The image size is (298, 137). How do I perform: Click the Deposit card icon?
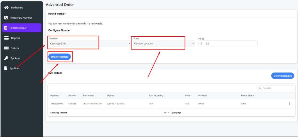pyautogui.click(x=6, y=38)
